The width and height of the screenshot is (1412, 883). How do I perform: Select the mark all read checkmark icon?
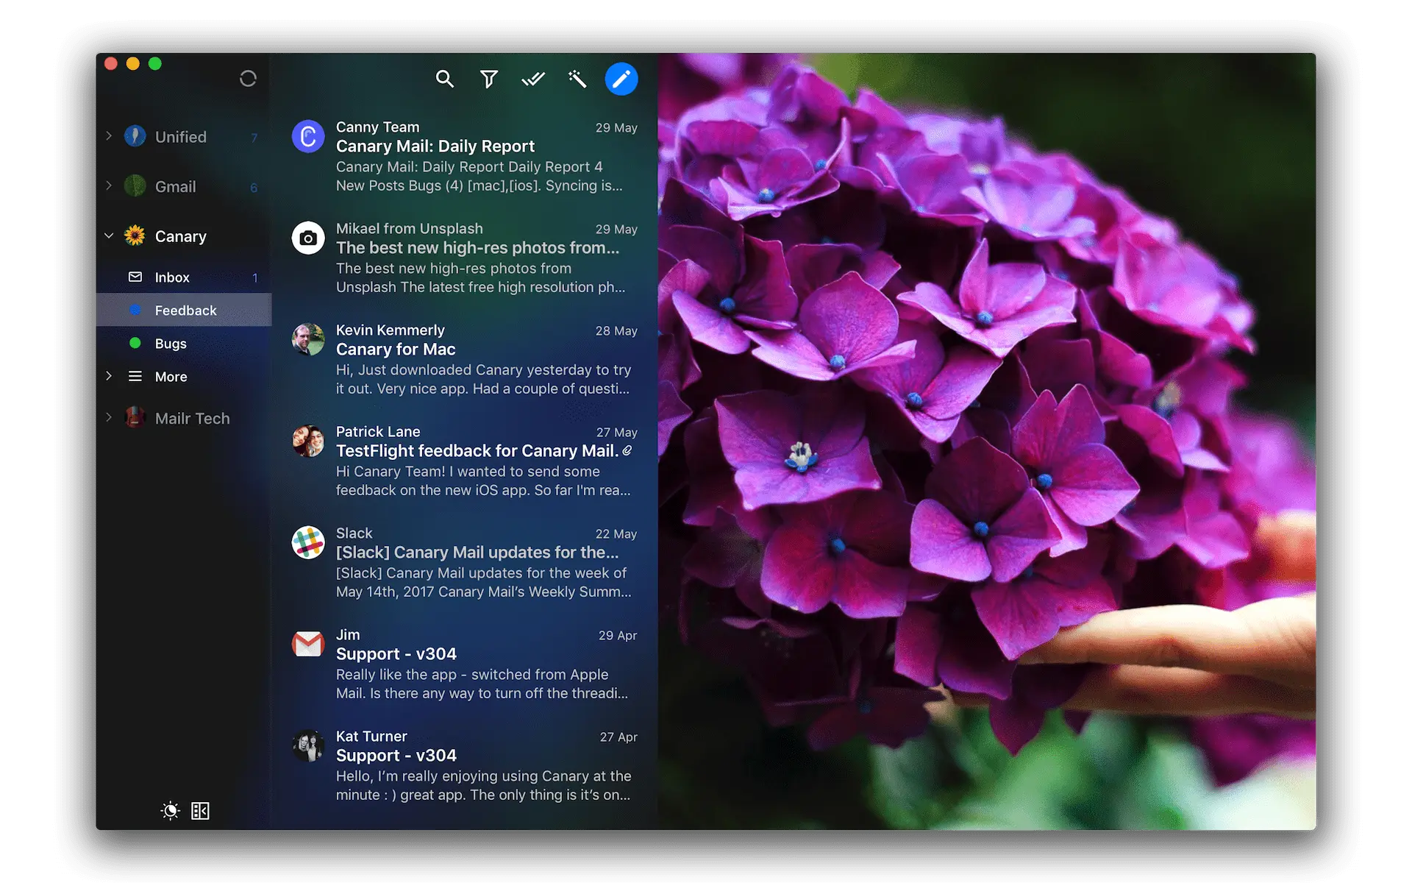tap(532, 78)
